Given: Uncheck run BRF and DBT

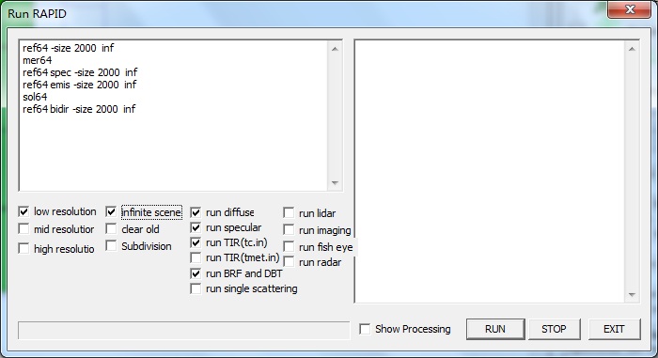Looking at the screenshot, I should coord(196,273).
